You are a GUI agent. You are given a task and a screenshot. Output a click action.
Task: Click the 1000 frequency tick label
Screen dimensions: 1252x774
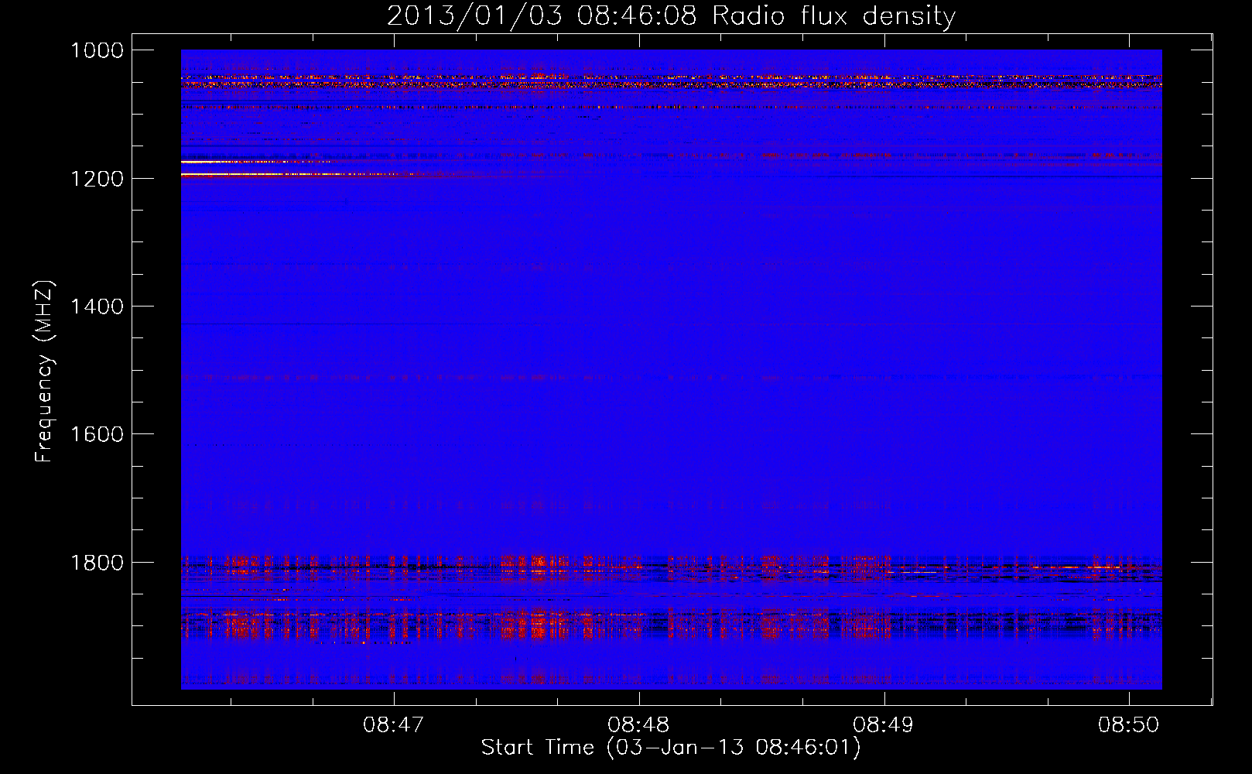(97, 50)
